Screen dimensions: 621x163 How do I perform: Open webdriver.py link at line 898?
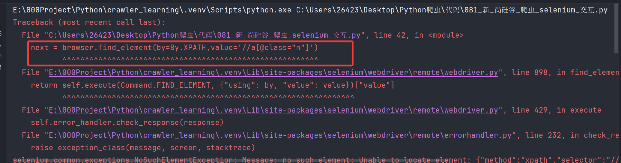tap(273, 73)
